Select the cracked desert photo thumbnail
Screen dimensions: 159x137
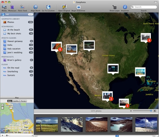pos(96,124)
